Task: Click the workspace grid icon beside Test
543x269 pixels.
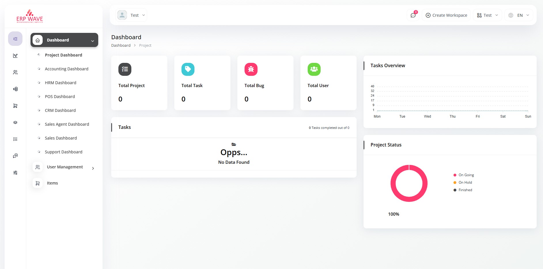Action: (x=479, y=15)
